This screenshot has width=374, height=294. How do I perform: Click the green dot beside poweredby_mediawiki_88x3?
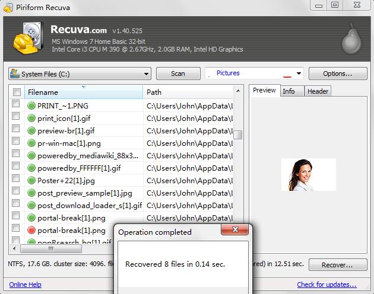(x=31, y=155)
